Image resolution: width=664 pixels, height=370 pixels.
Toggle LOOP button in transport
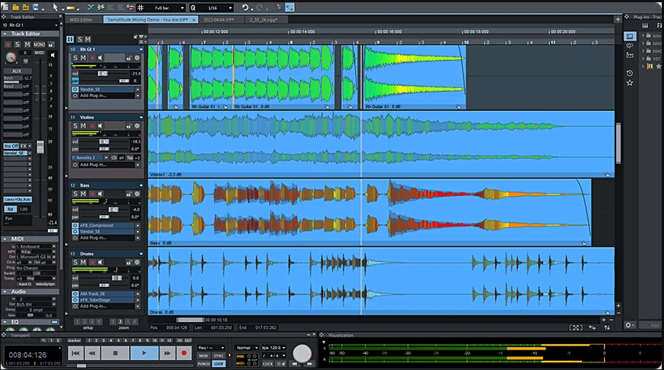[x=219, y=364]
